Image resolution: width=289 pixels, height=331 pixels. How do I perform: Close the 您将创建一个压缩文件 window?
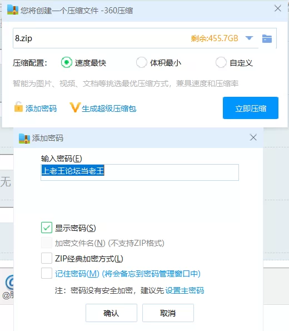[278, 8]
